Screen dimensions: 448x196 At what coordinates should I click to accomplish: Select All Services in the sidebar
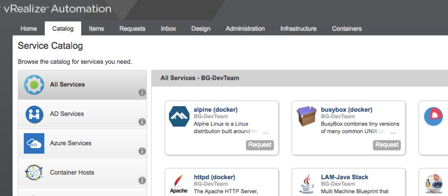82,85
